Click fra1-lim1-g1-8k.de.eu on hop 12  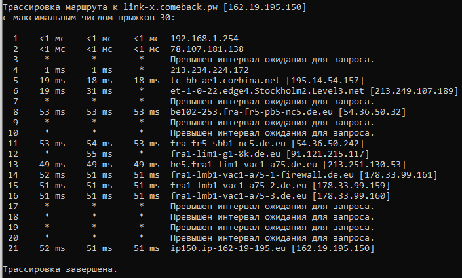[225, 154]
